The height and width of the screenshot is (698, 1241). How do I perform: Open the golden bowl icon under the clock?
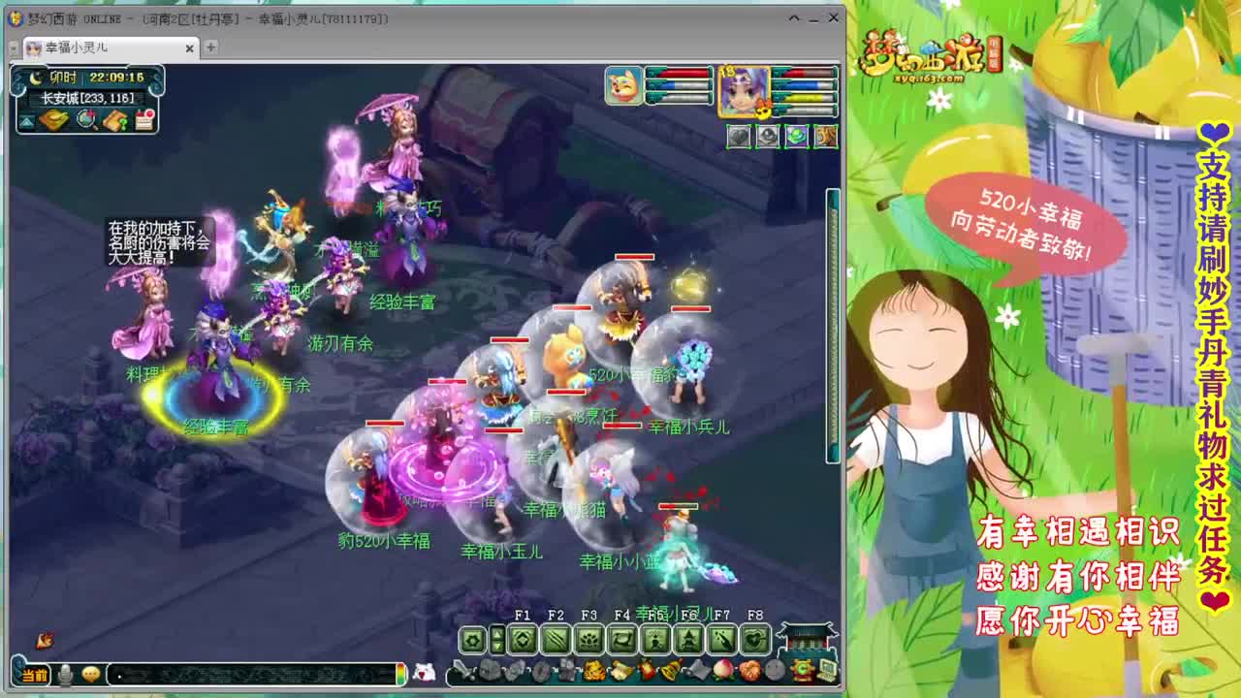54,120
